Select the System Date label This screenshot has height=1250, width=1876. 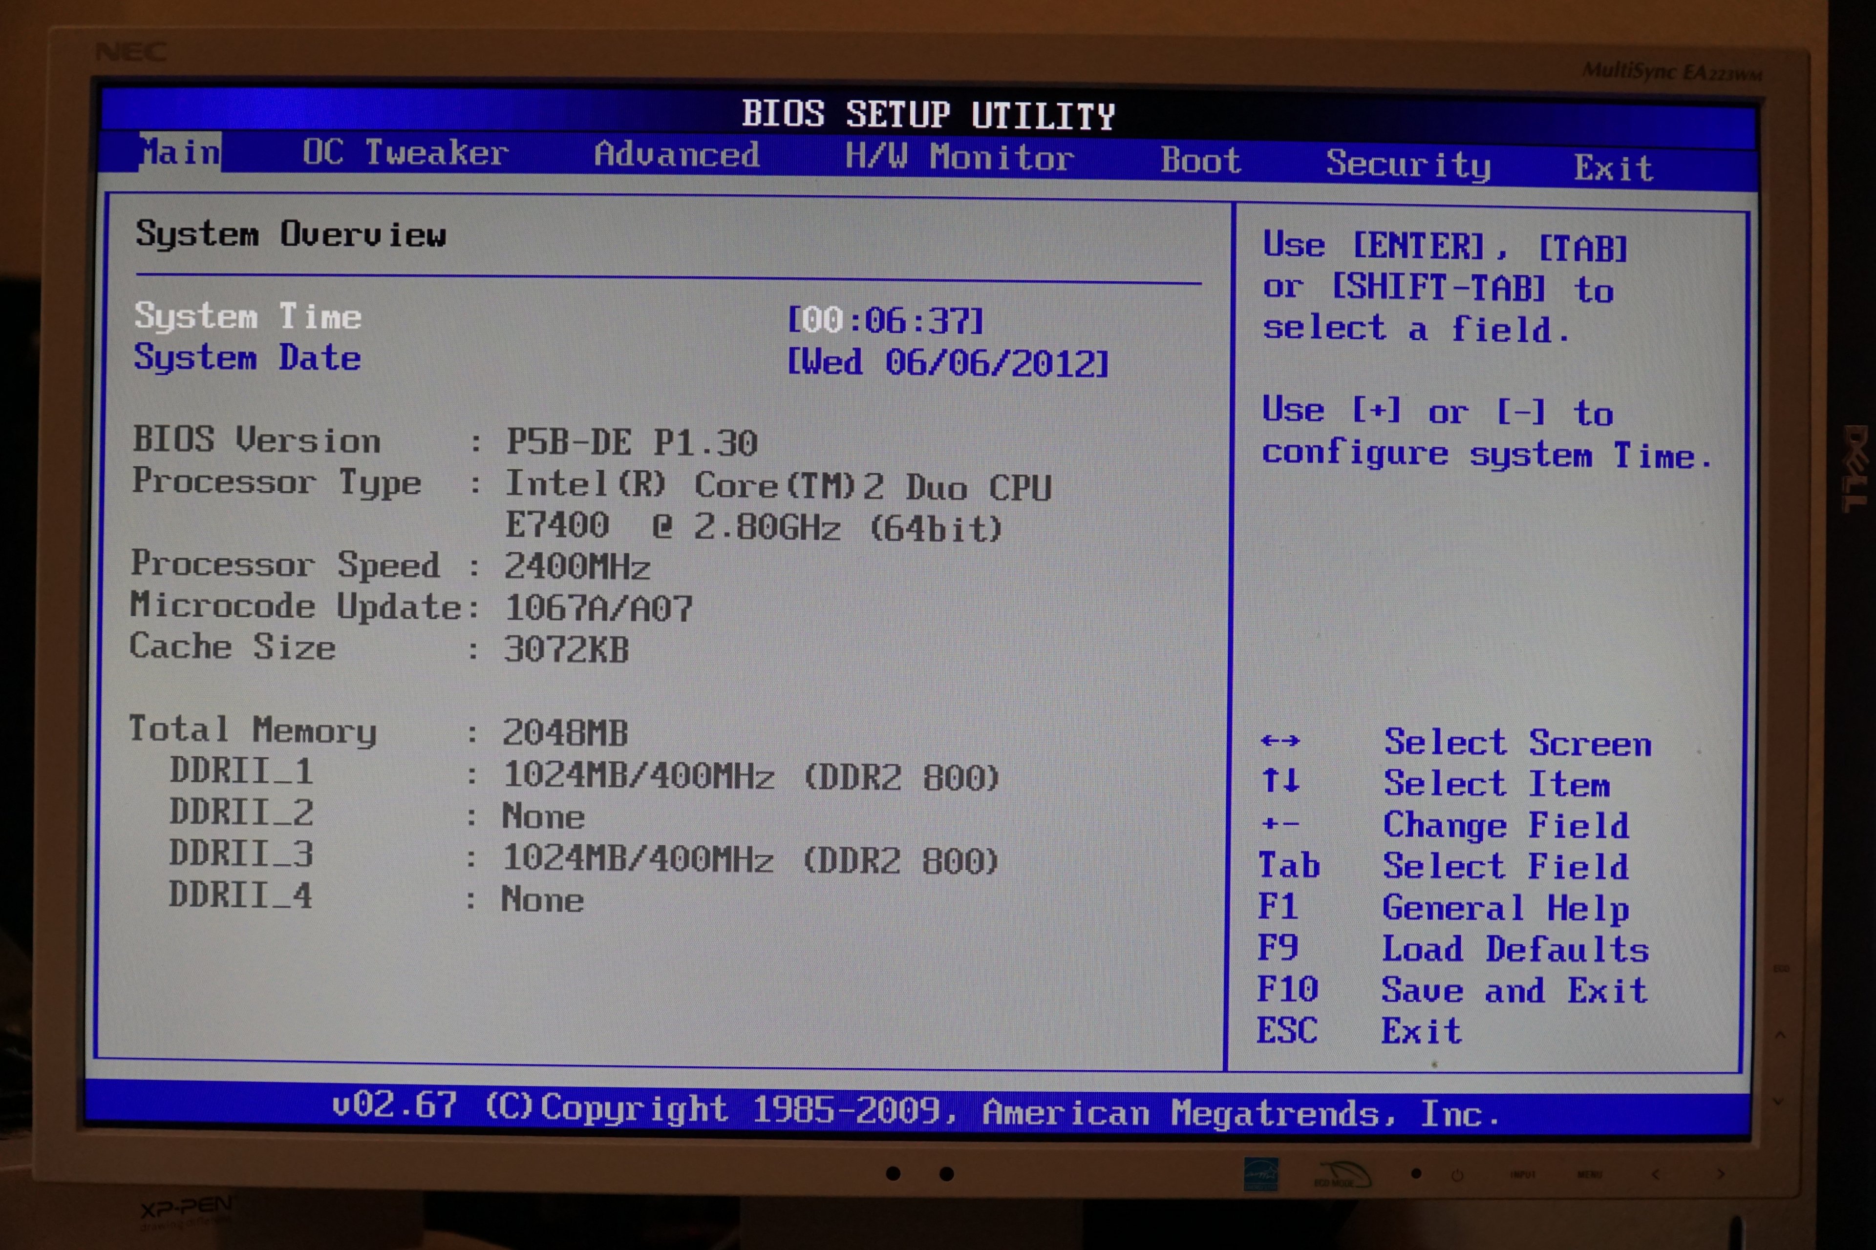[247, 357]
